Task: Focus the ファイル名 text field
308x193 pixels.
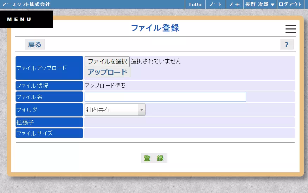Action: (x=165, y=97)
